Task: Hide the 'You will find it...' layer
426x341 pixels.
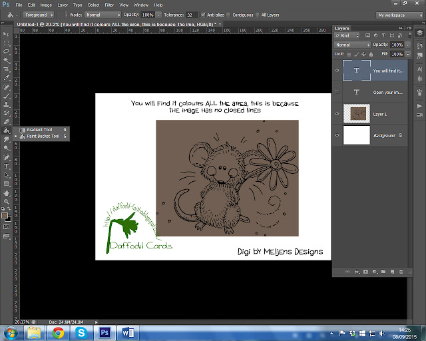Action: pyautogui.click(x=337, y=71)
